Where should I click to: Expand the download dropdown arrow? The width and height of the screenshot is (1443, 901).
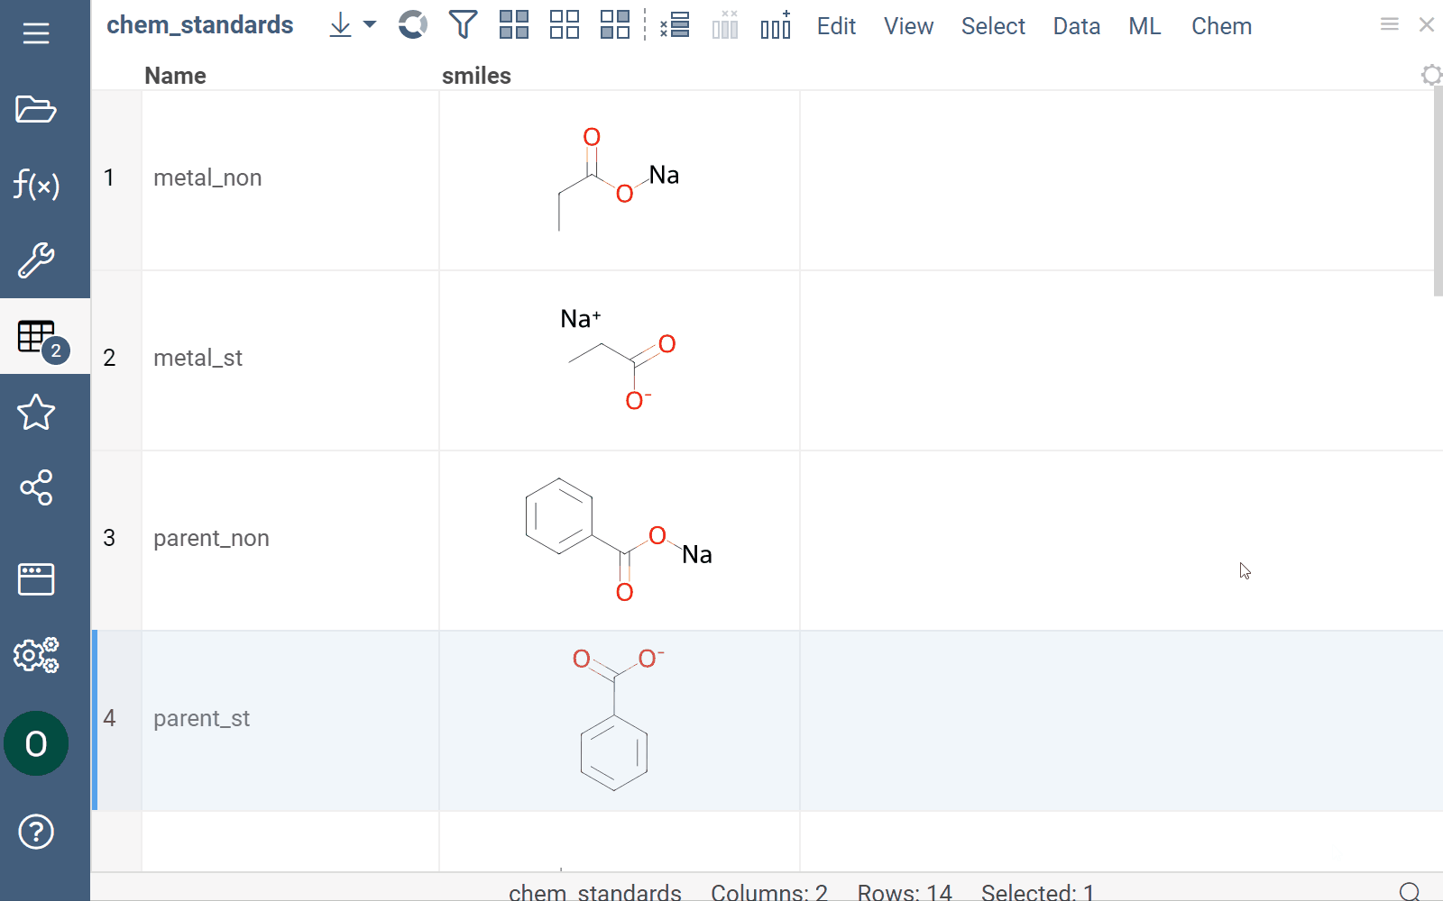coord(370,25)
